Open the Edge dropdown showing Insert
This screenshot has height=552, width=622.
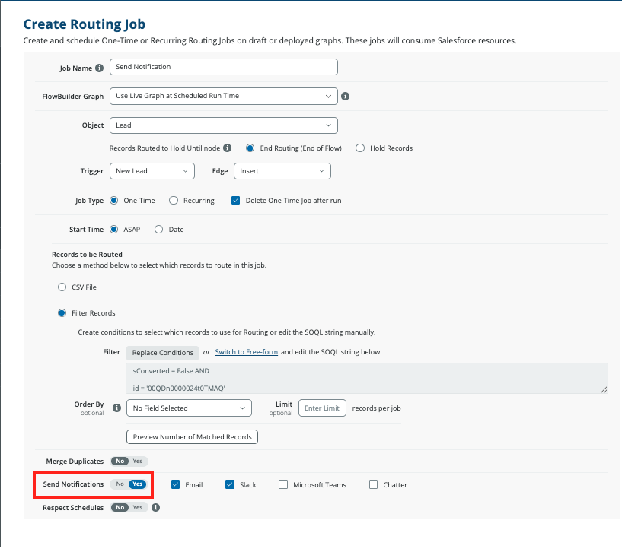tap(282, 171)
